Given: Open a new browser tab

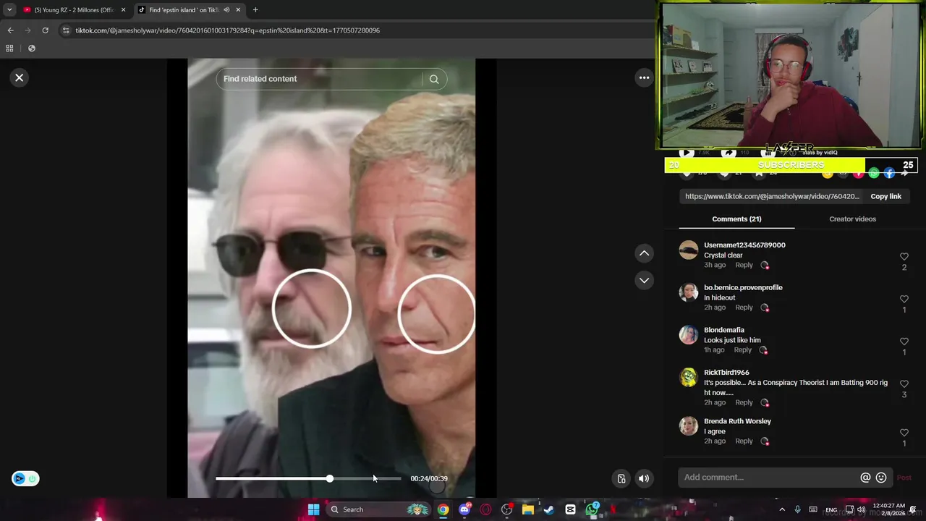Looking at the screenshot, I should point(255,10).
